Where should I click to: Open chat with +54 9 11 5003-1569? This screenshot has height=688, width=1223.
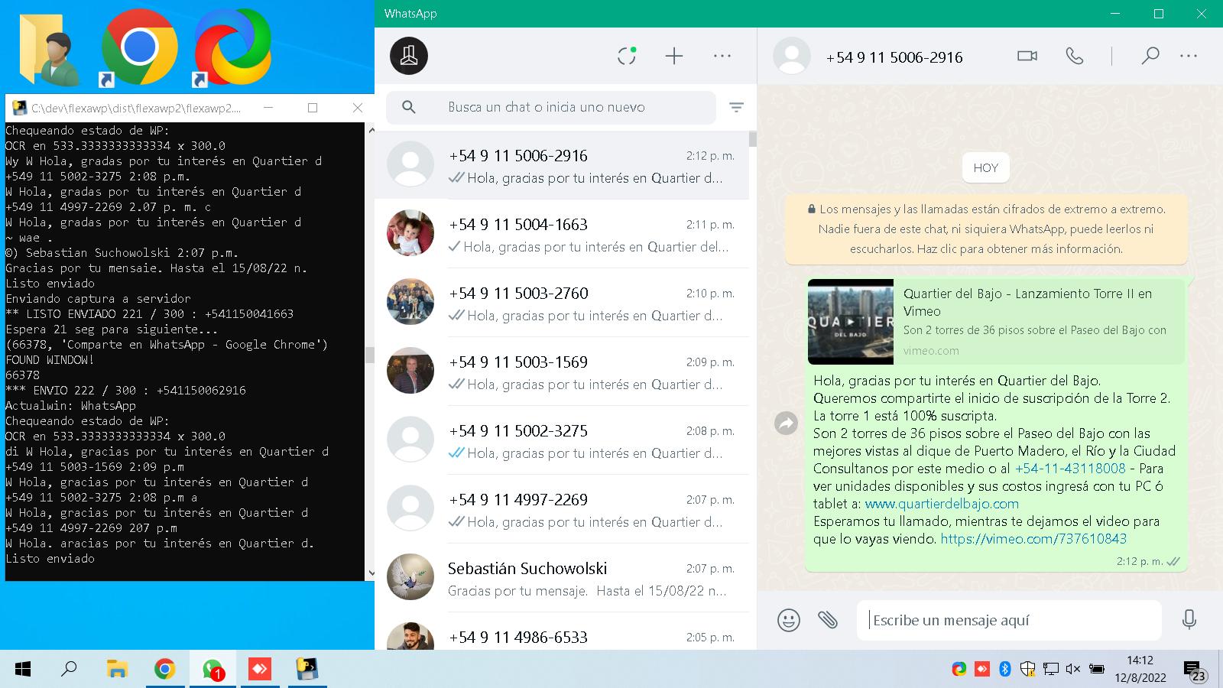click(x=562, y=372)
